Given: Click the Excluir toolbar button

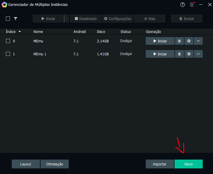Looking at the screenshot, I should pos(187,19).
